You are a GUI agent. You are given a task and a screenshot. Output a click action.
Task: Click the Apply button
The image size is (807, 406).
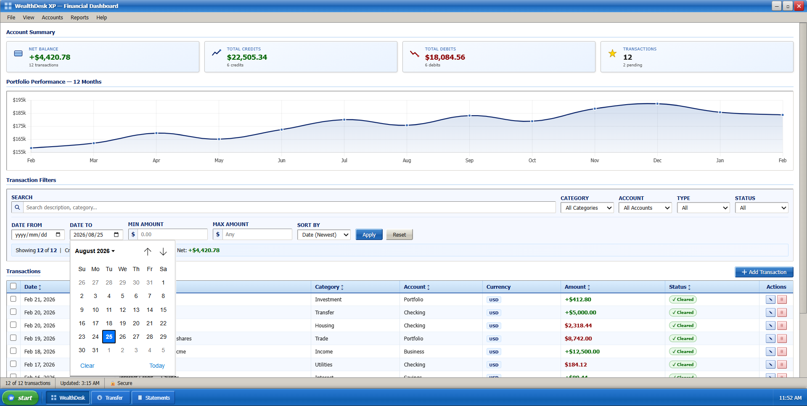pyautogui.click(x=369, y=235)
